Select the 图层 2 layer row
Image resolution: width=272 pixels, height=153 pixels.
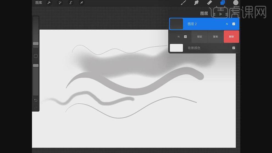tap(204, 24)
